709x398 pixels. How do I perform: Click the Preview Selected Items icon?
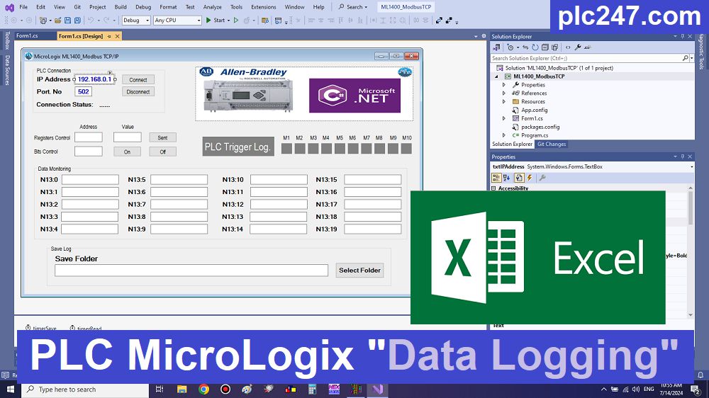[x=587, y=47]
